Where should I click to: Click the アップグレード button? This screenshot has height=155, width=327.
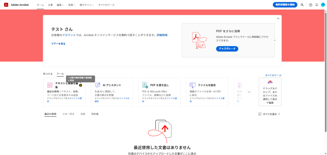tap(227, 49)
